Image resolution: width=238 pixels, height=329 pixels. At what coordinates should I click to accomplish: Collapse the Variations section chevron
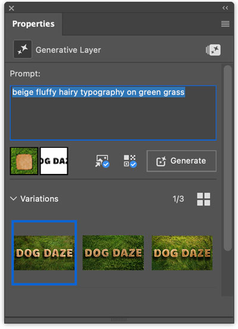[14, 198]
